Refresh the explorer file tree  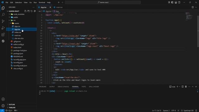coord(31,11)
